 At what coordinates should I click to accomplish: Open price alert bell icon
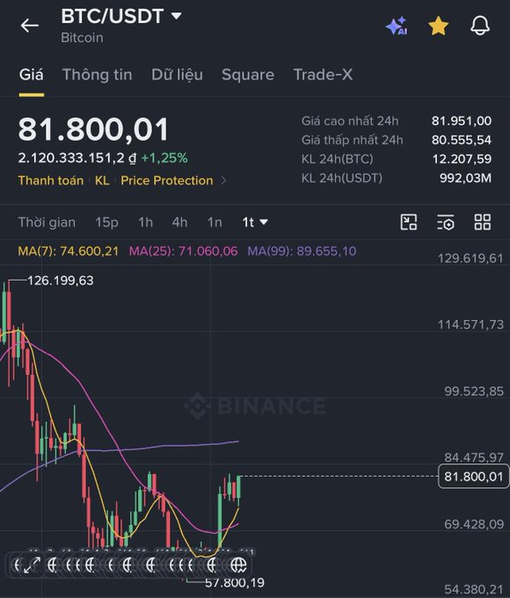click(x=480, y=26)
